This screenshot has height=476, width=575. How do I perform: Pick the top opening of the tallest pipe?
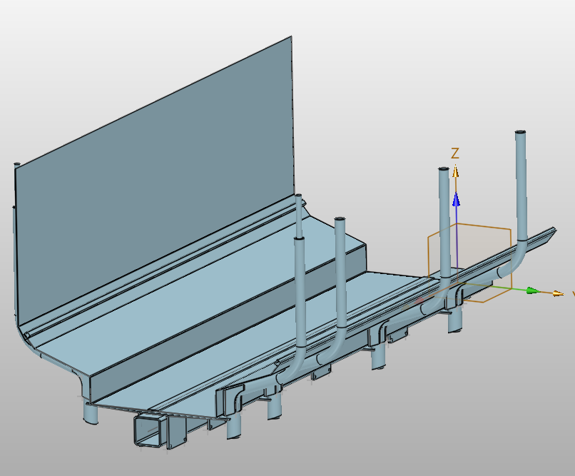521,133
